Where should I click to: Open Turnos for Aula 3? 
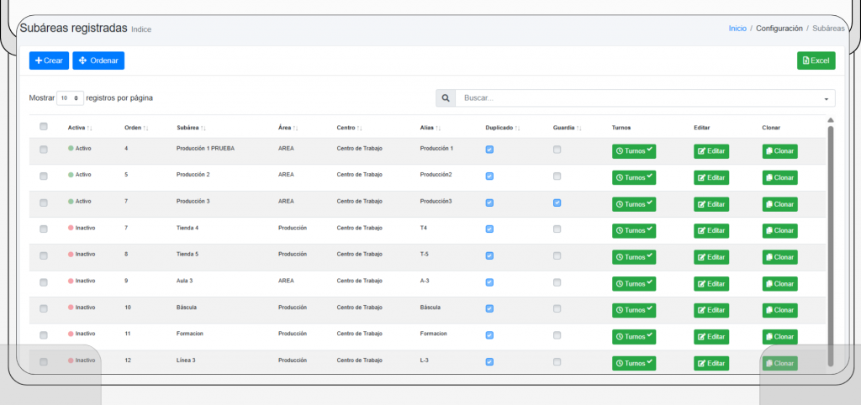click(634, 284)
